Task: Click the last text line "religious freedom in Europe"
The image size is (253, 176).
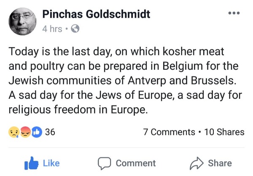Action: pyautogui.click(x=78, y=109)
